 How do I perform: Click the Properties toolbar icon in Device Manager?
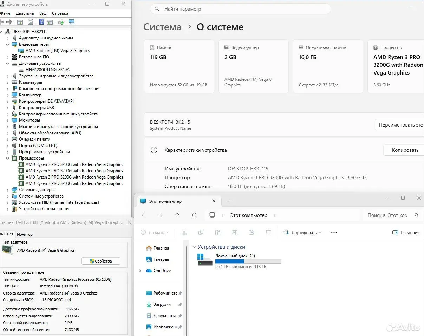pos(31,22)
